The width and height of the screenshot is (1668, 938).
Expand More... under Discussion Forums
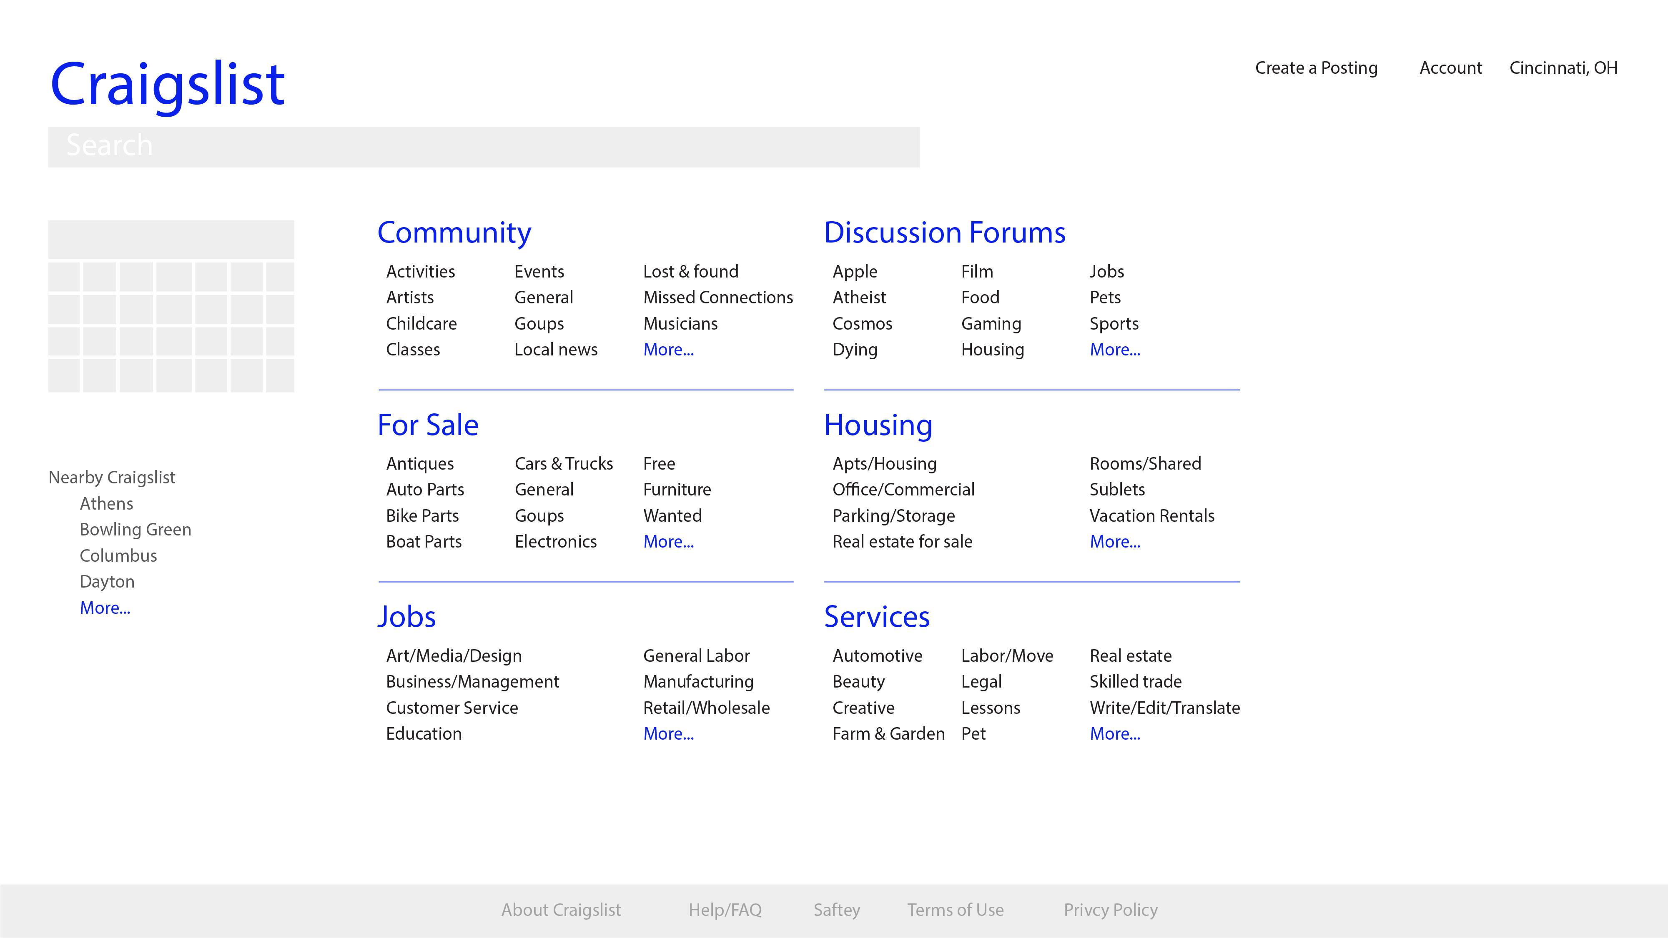tap(1114, 350)
